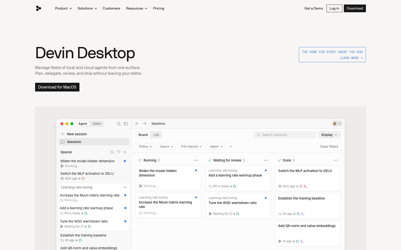Viewport: 401px width, 250px height.
Task: Select 'Add a learning rate warmup phase' in the sidebar
Action: tap(93, 210)
